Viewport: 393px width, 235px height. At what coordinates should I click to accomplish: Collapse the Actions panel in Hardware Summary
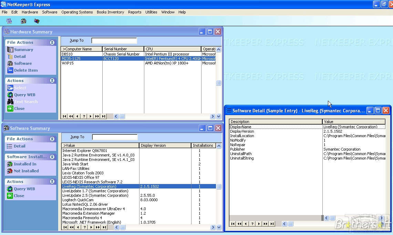52,80
